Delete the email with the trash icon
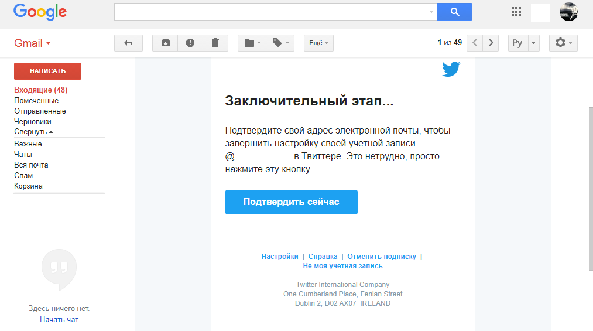The image size is (593, 331). point(215,43)
